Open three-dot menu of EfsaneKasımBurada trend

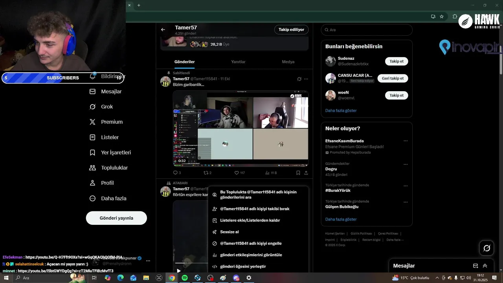coord(406,141)
